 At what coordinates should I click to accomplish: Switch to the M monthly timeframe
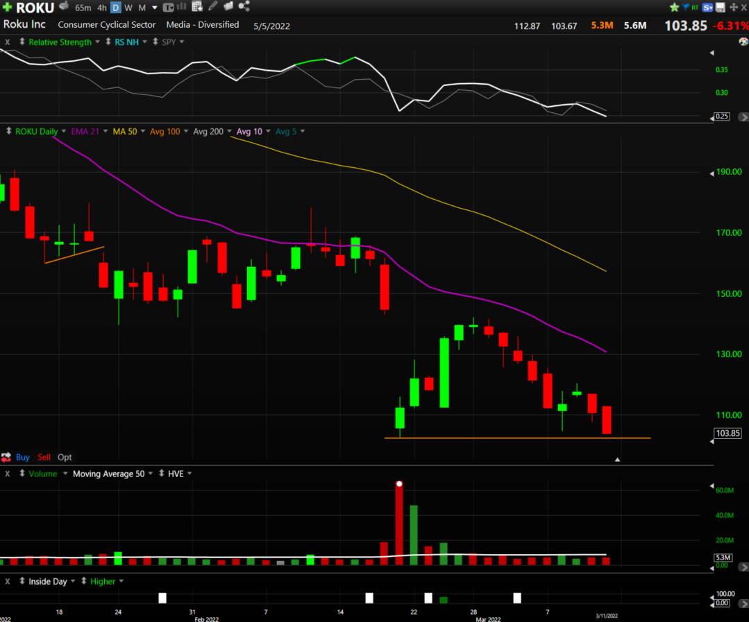tap(142, 8)
